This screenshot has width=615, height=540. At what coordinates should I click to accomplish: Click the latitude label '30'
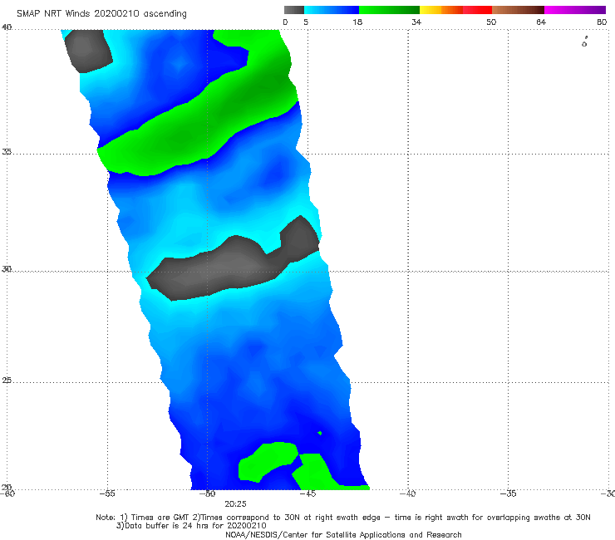click(x=7, y=269)
